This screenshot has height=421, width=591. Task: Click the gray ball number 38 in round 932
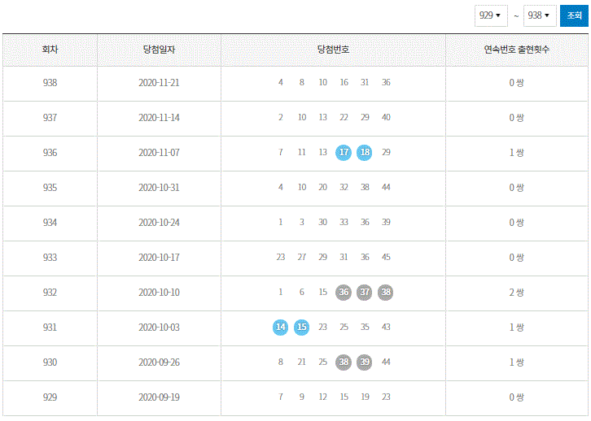[x=386, y=293]
